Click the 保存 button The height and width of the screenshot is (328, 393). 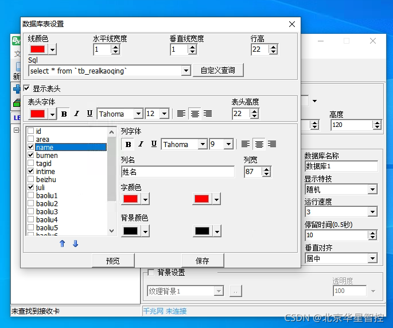point(203,261)
